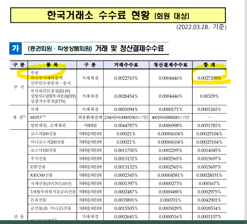This screenshot has height=224, width=247.
Task: Click the value '0.0022763%'
Action: click(x=126, y=78)
